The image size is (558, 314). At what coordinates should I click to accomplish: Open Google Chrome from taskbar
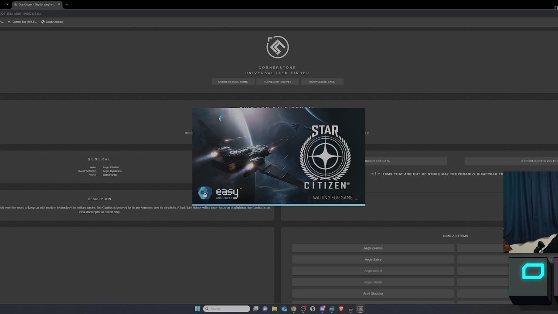294,309
